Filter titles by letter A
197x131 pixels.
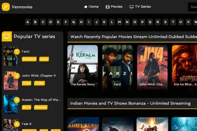point(28,22)
